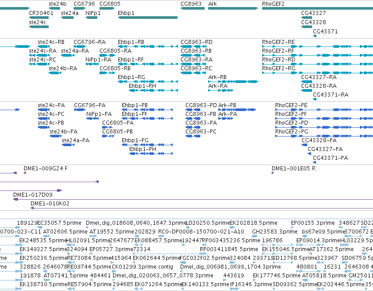Click protein CG8963-PD label
Screen dimensions: 373x291
tap(201, 105)
